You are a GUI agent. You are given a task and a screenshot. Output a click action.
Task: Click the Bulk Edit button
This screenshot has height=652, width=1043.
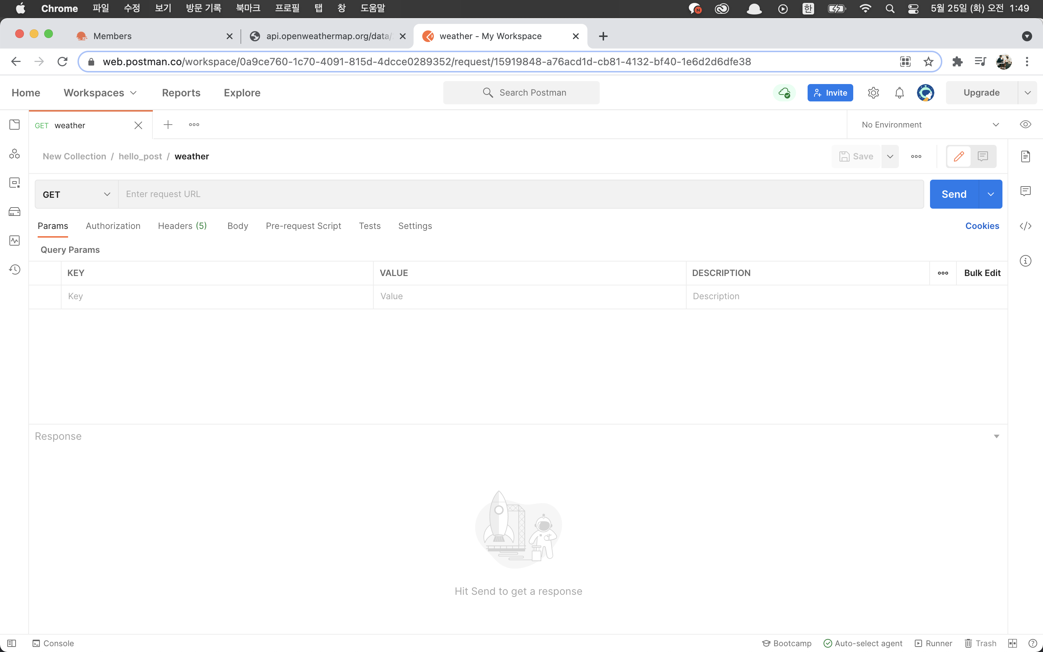point(982,273)
